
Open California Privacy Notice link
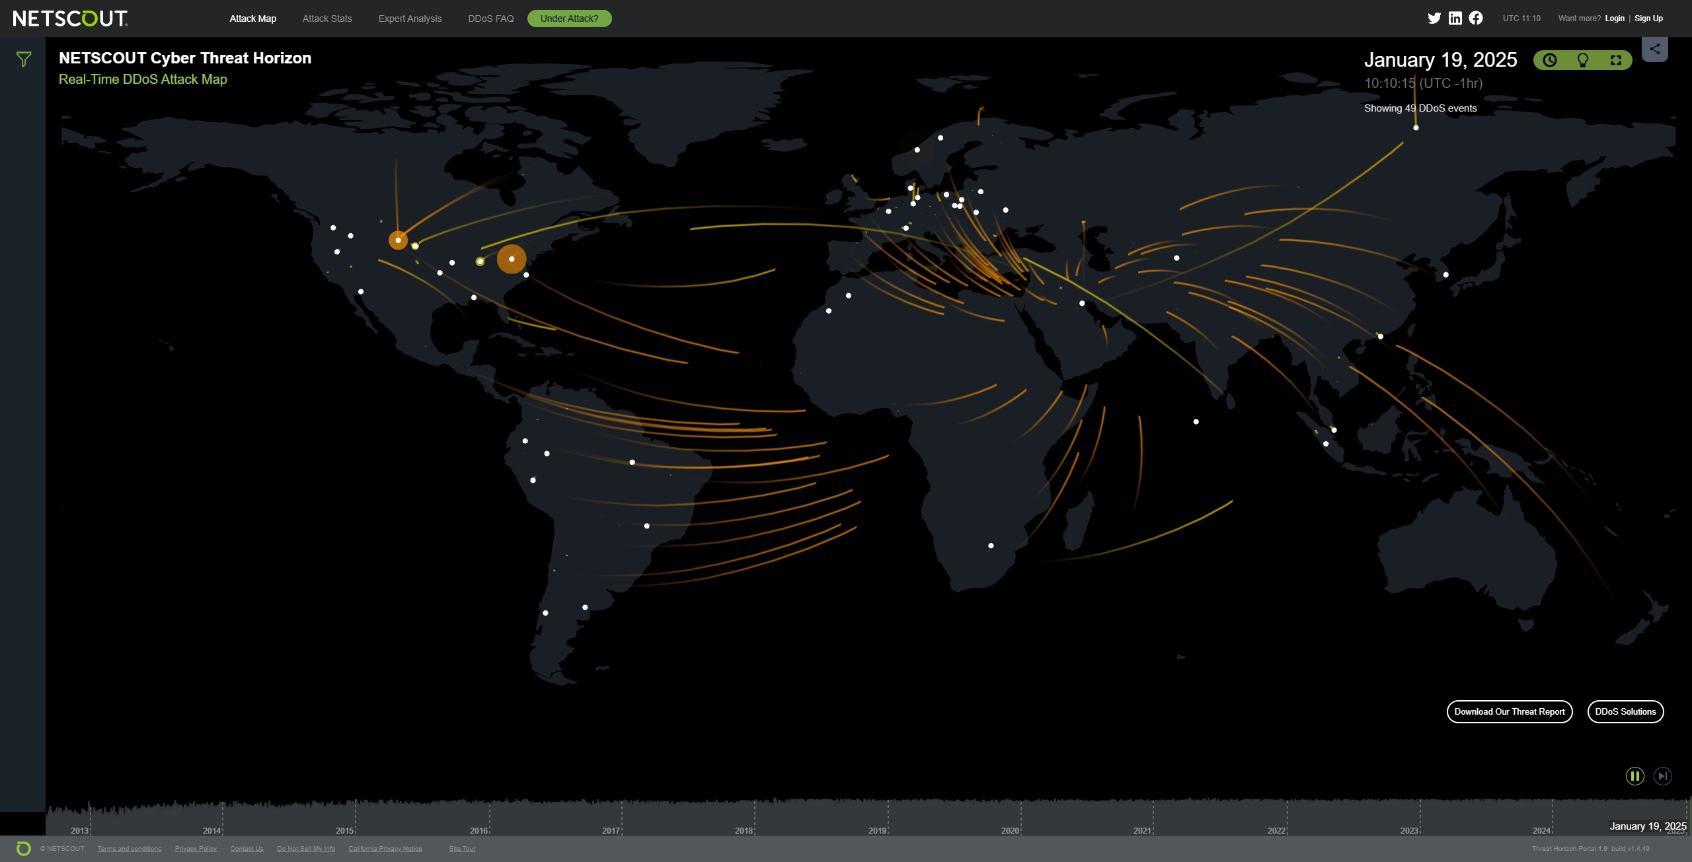coord(385,849)
